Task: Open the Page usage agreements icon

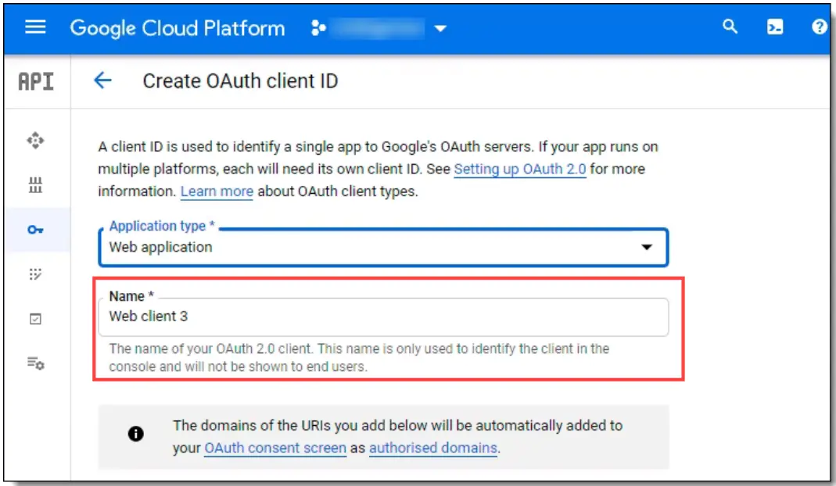Action: pyautogui.click(x=37, y=359)
